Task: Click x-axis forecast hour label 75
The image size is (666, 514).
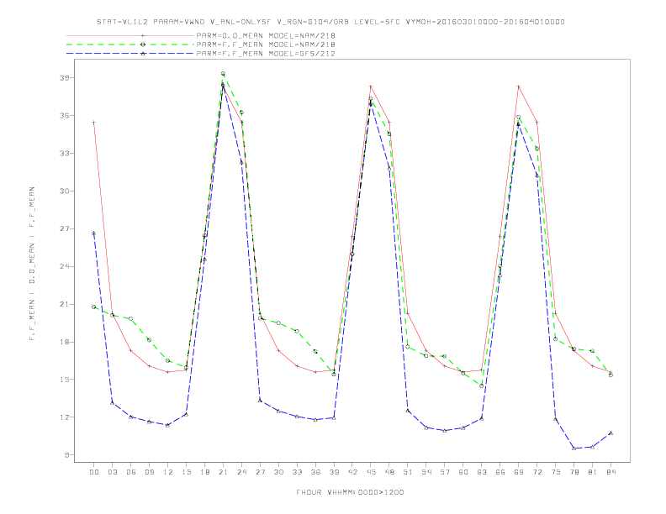Action: [556, 472]
